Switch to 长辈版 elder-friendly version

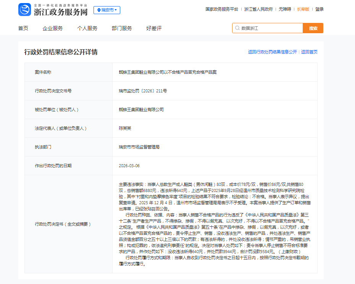click(303, 9)
